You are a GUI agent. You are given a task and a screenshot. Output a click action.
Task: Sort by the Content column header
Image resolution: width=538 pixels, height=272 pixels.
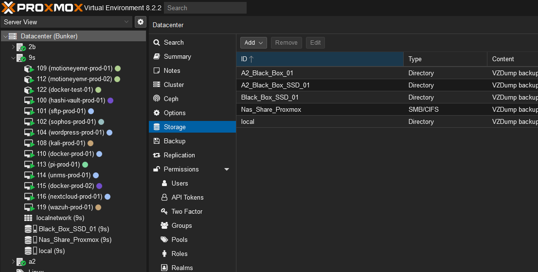pyautogui.click(x=513, y=59)
